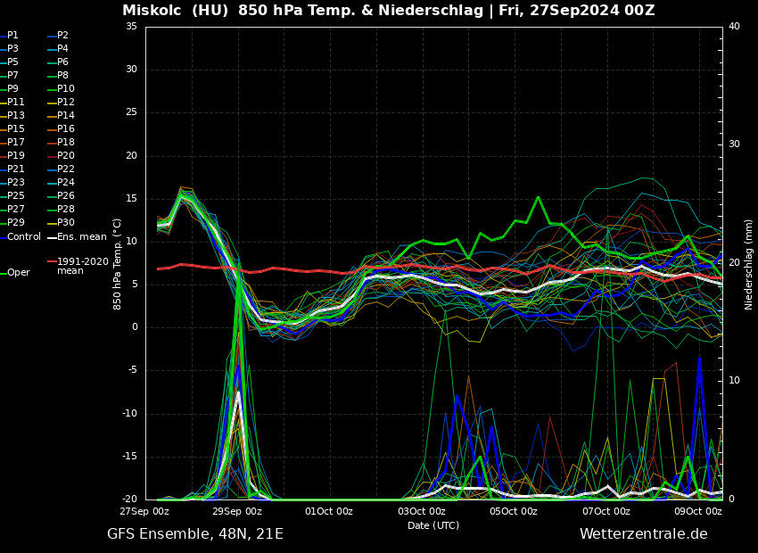Click the Wetterzentrale.de website text
758x553 pixels.
[643, 534]
